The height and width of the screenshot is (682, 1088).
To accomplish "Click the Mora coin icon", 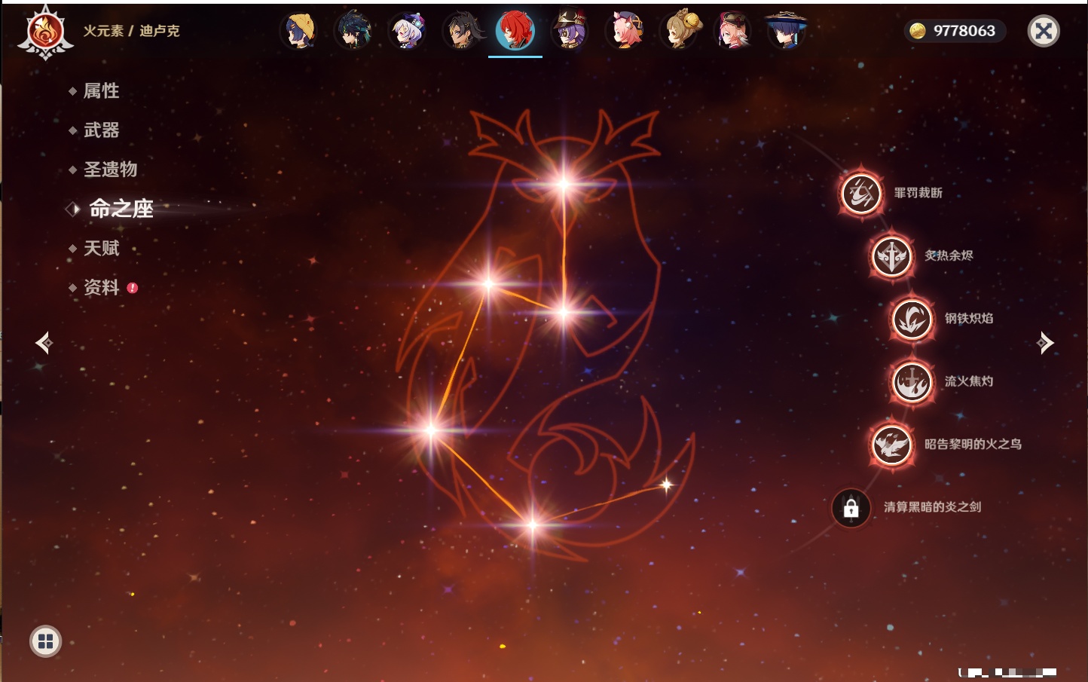I will pos(918,31).
